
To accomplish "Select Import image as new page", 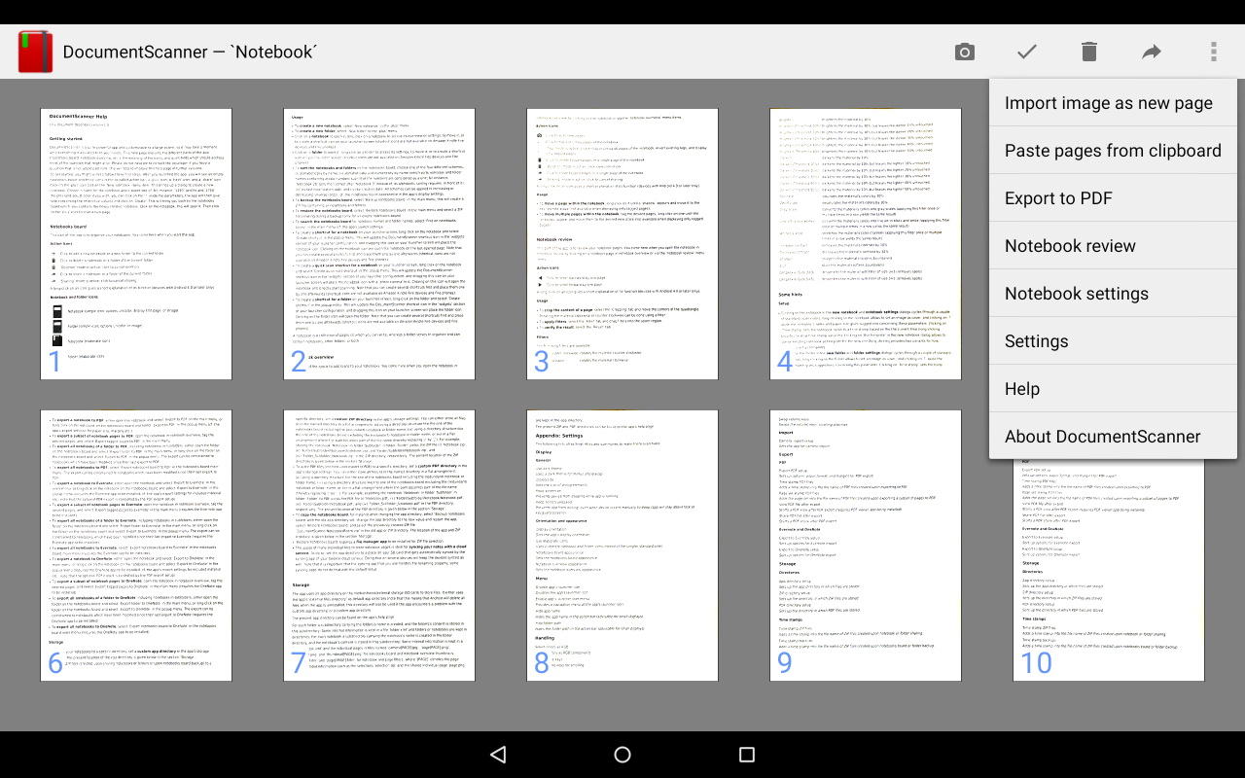I will tap(1108, 102).
